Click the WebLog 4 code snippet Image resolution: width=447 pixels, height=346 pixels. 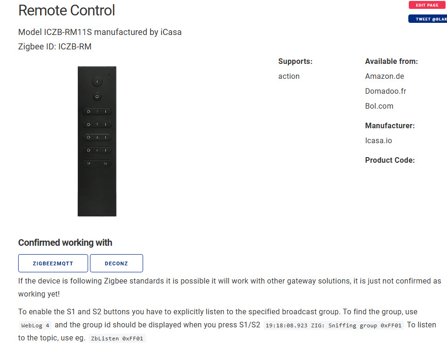tap(35, 325)
